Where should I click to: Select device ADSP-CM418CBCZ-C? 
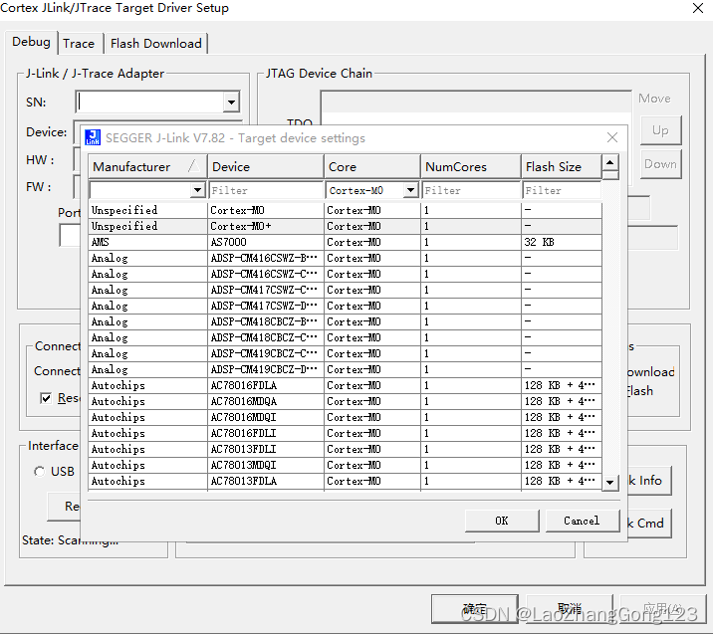click(x=345, y=337)
